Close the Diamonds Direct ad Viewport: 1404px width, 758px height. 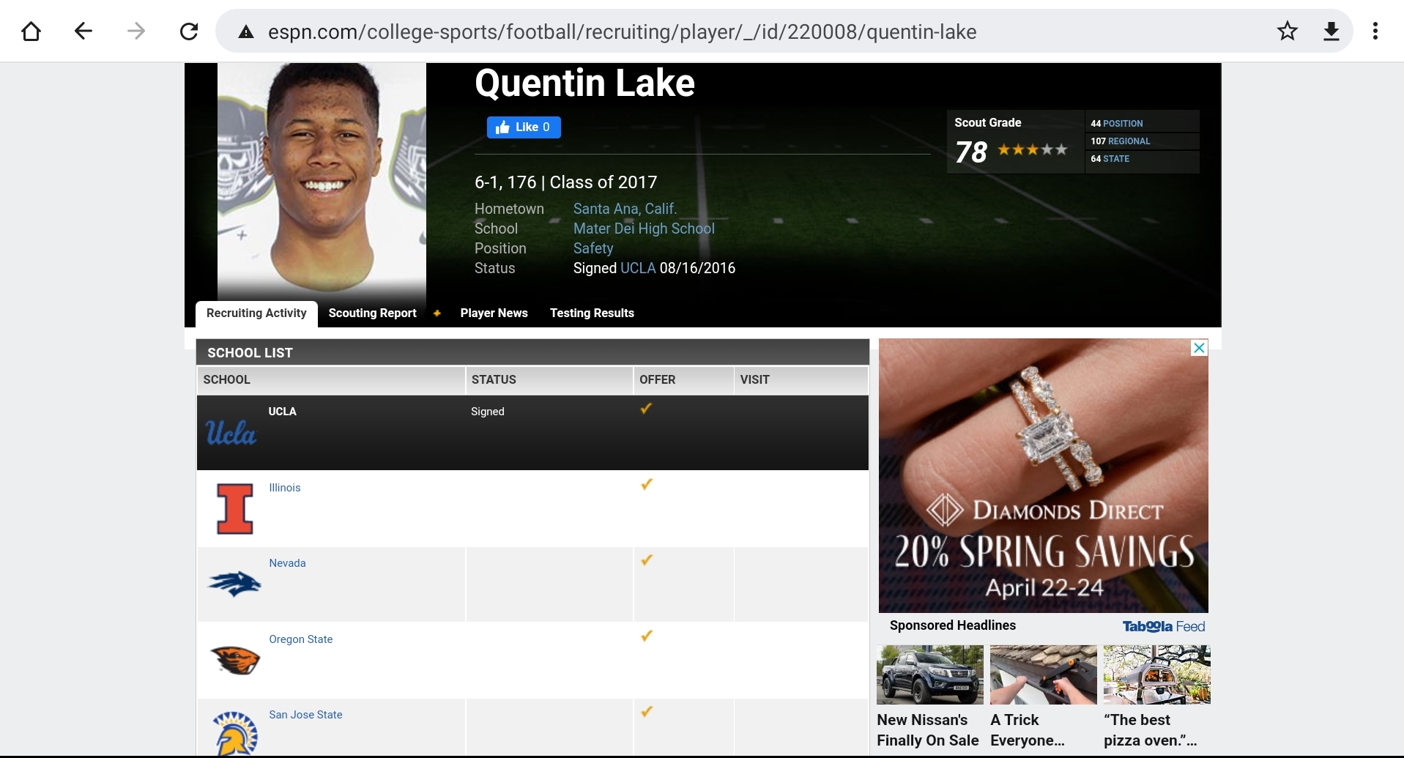(1199, 348)
